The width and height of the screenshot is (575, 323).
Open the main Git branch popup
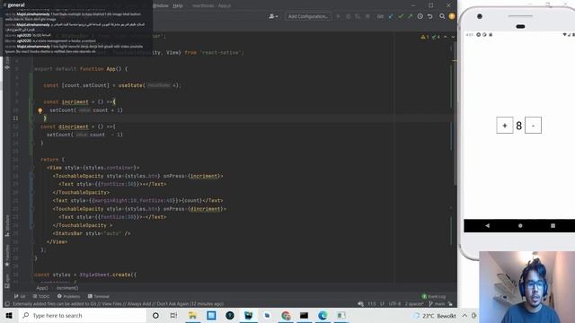tap(437, 304)
